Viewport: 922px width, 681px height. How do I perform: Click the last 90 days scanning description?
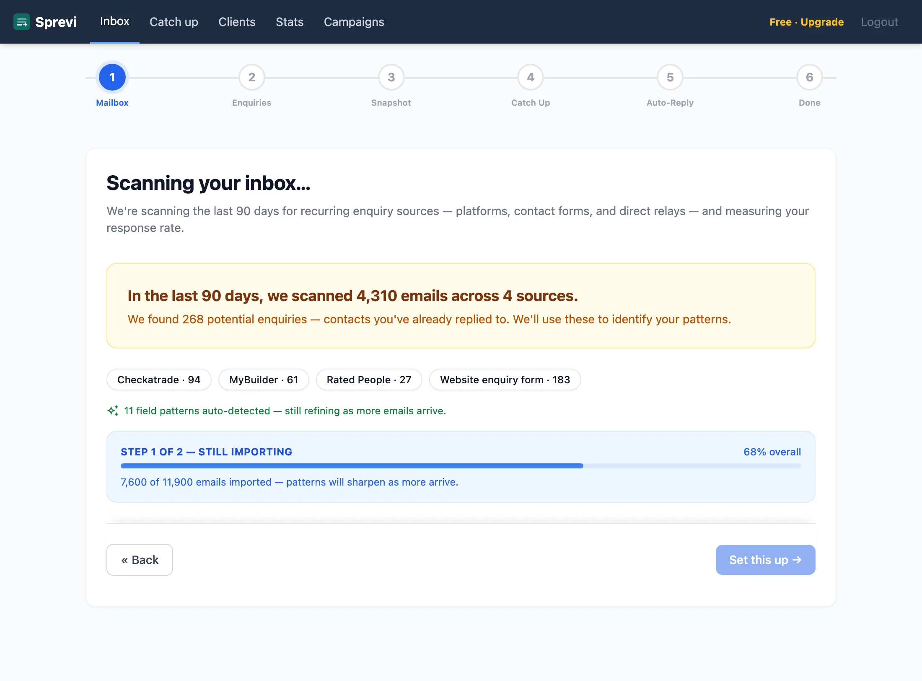[458, 219]
